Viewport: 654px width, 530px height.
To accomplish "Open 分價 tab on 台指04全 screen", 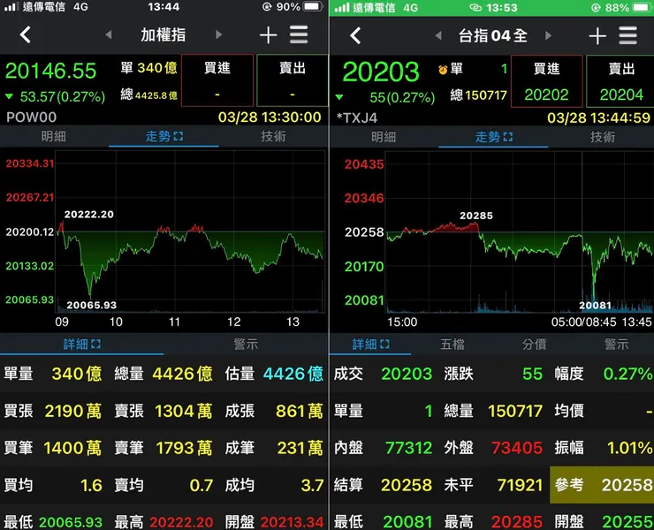I will (535, 344).
